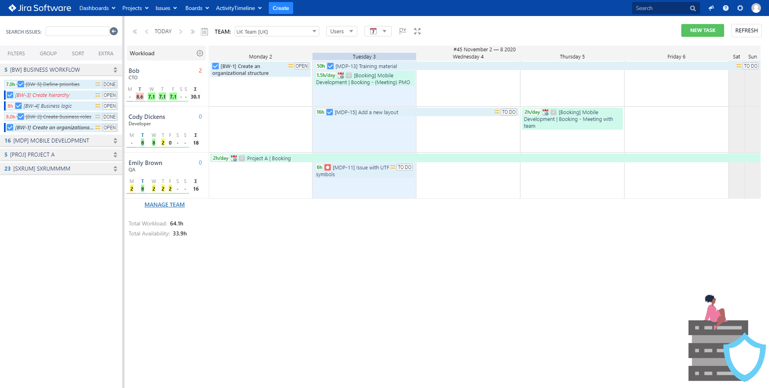This screenshot has width=769, height=388.
Task: Open the feedback megaphone icon
Action: pos(711,8)
